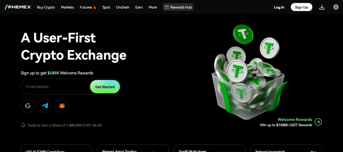Screen dimensions: 343x152
Task: Click the Sign Up button
Action: (x=301, y=7)
